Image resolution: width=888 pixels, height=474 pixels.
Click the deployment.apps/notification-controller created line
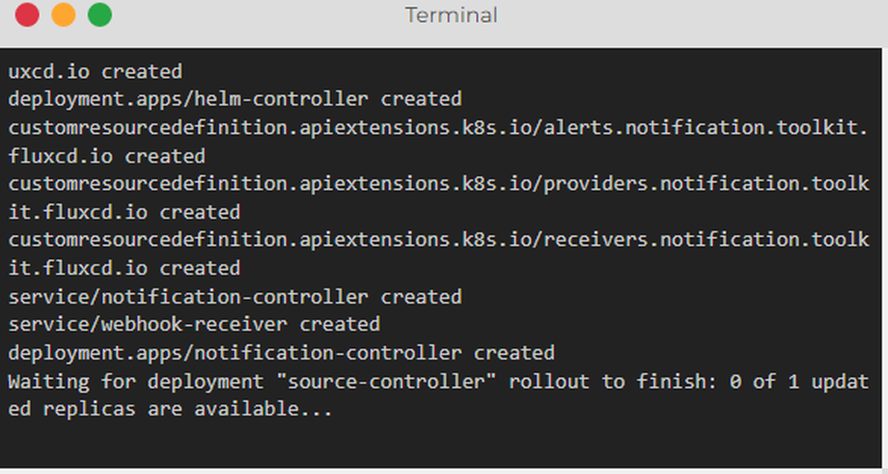click(x=281, y=352)
